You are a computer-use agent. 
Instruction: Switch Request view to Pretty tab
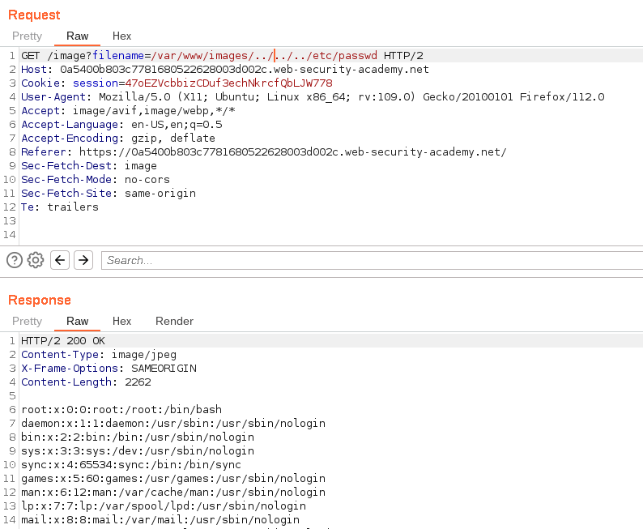coord(27,36)
